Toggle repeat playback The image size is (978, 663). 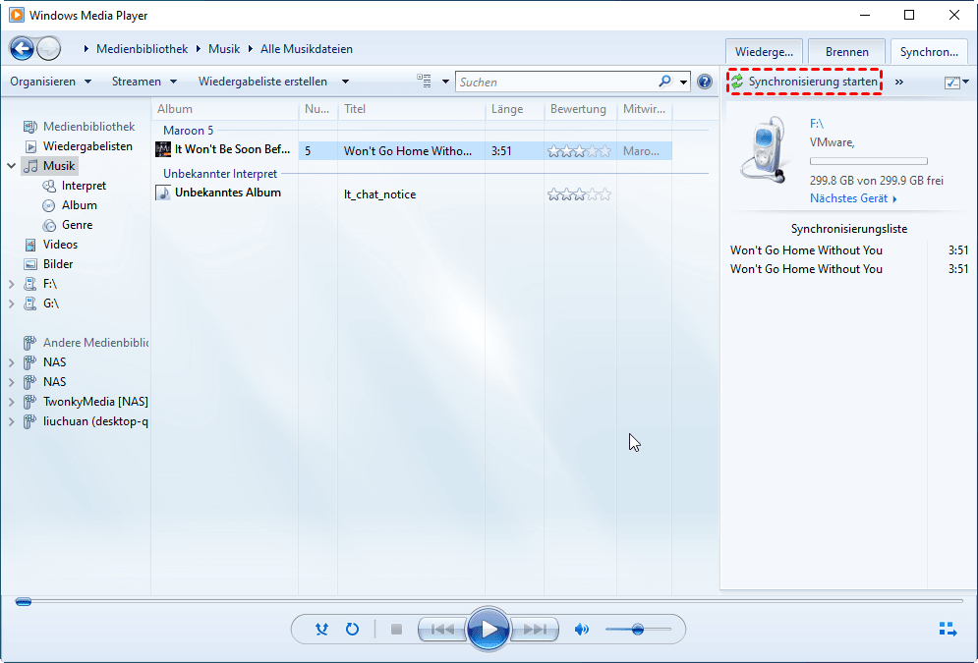[x=353, y=630]
